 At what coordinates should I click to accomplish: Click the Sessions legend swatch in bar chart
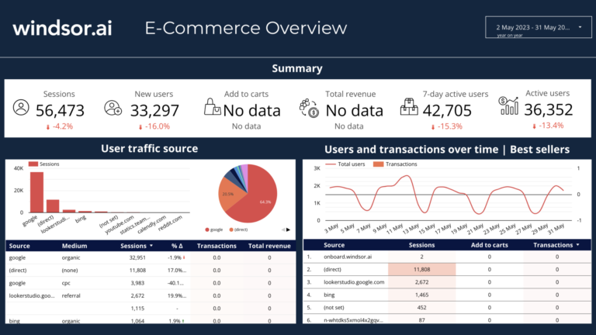click(x=33, y=164)
